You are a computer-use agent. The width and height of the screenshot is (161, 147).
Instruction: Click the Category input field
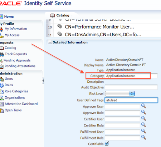(131, 76)
